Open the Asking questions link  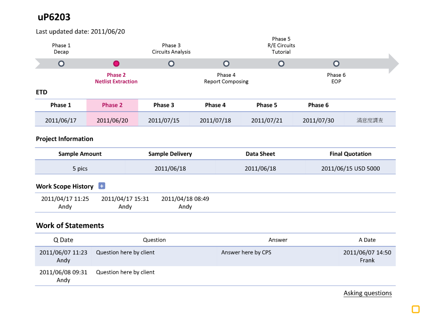point(367,293)
